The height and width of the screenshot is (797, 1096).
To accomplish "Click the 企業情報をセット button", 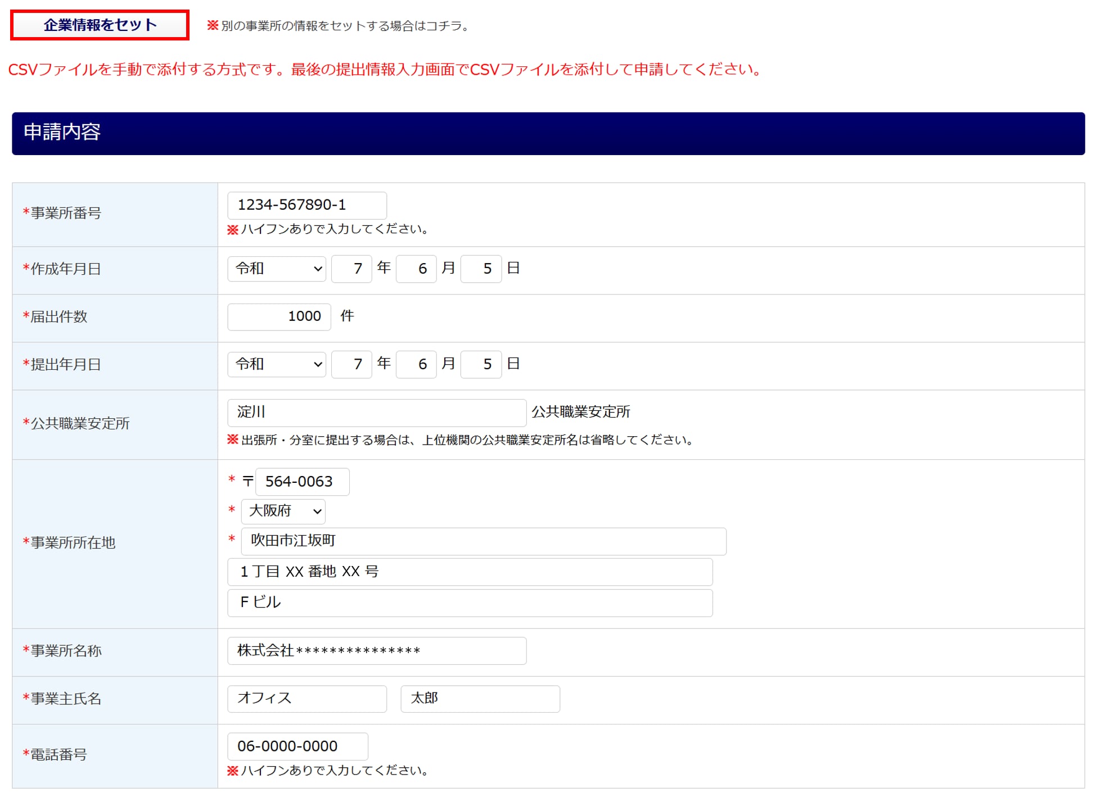I will point(100,25).
